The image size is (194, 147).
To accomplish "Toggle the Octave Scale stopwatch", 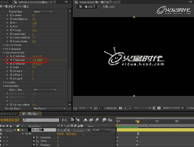I will pyautogui.click(x=11, y=41).
